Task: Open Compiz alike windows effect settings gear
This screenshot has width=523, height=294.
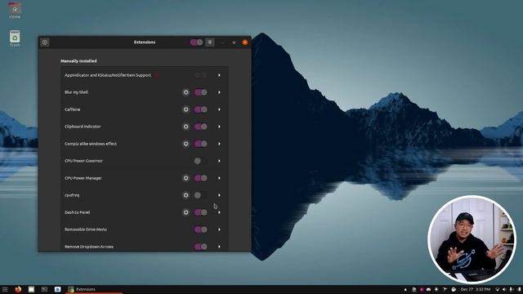Action: tap(186, 144)
